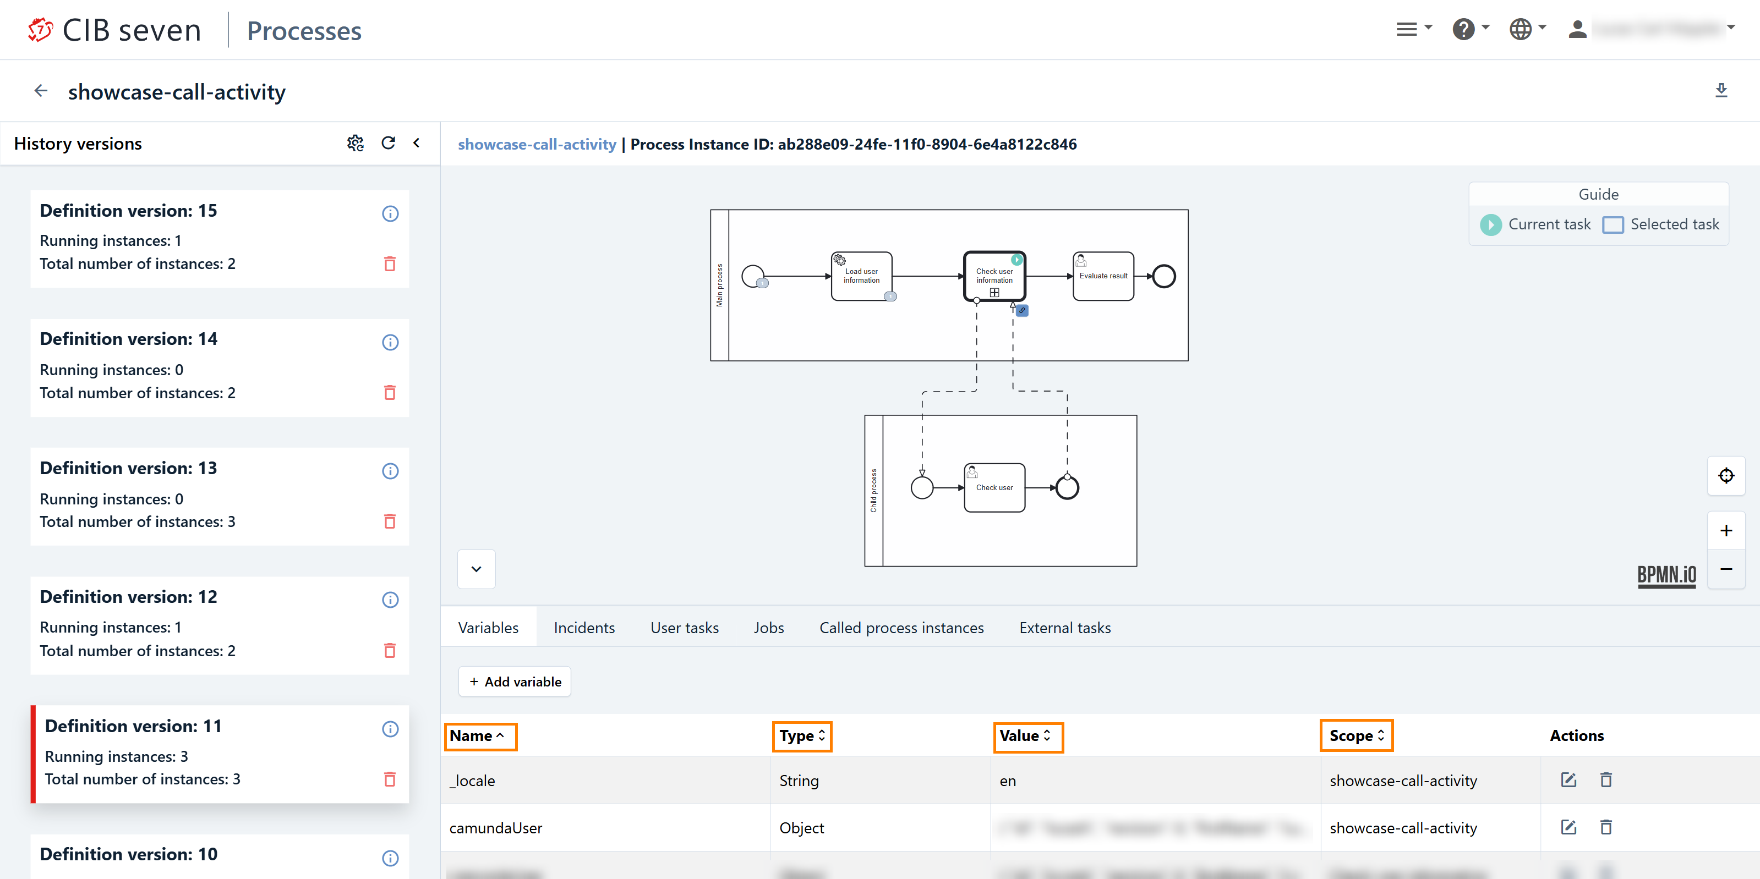Delete the camundaUser variable
Image resolution: width=1760 pixels, height=879 pixels.
(1605, 828)
